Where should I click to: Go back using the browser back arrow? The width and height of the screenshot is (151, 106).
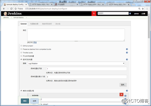[x=4, y=9]
